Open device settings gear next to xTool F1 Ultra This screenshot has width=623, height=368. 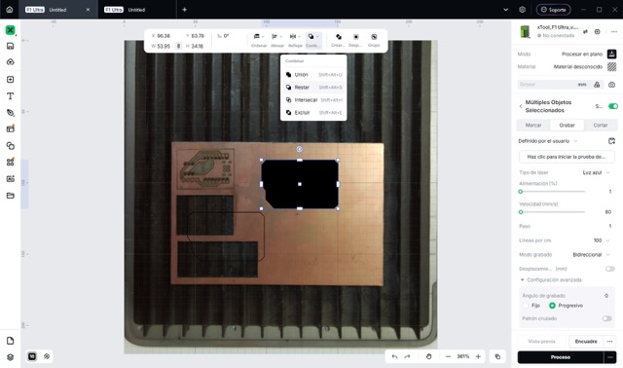597,31
